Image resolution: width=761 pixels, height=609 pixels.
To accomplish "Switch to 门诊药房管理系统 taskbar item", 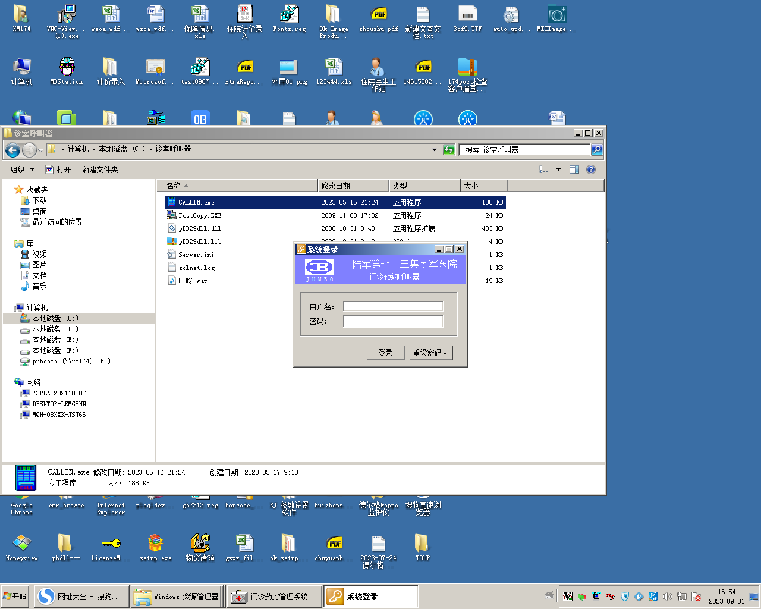I will click(274, 597).
